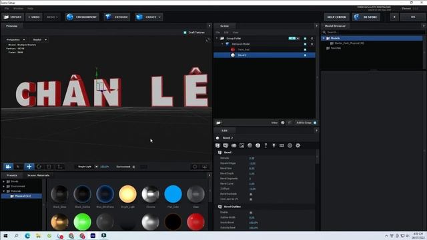427x240 pixels.
Task: Open Microsoft Edge from the taskbar
Action: (x=27, y=235)
